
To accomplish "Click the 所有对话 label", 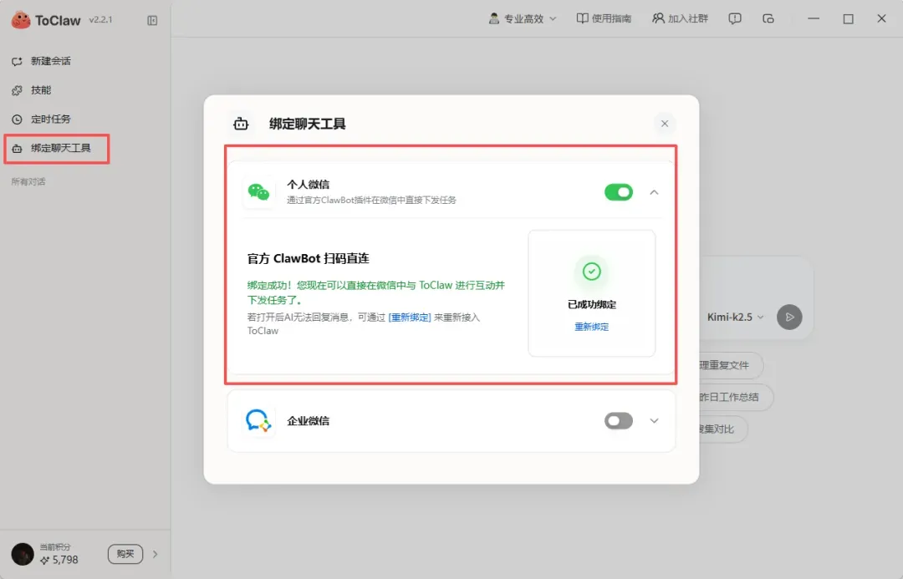I will coord(28,182).
